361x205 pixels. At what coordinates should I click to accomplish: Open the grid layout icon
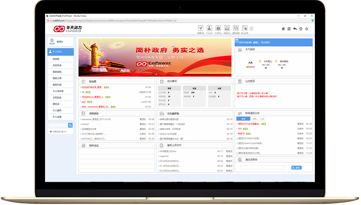289,29
